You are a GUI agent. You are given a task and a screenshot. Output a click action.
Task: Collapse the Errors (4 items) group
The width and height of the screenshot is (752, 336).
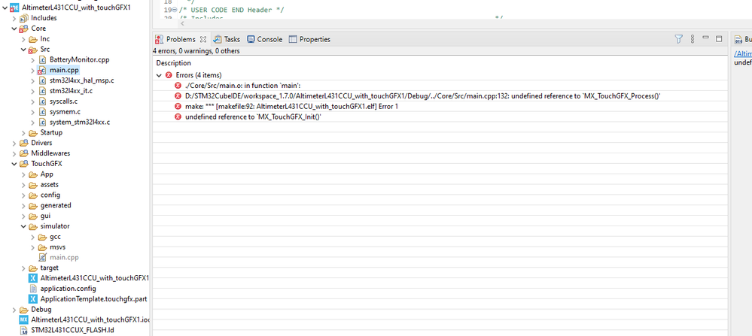(160, 75)
